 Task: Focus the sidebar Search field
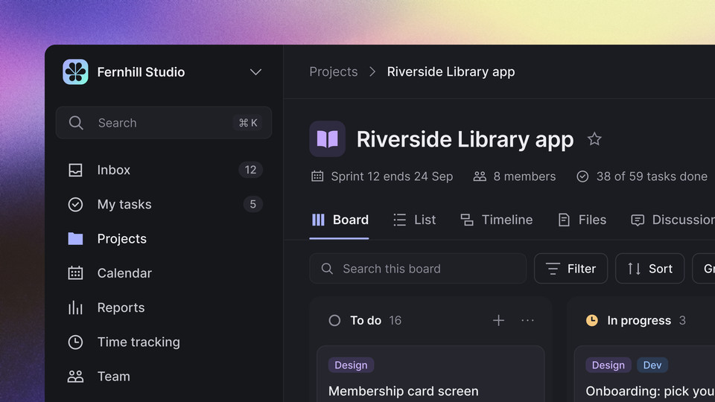[164, 123]
